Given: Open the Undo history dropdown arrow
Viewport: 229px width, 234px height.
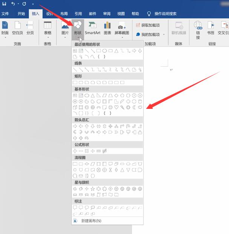Looking at the screenshot, I should point(18,4).
